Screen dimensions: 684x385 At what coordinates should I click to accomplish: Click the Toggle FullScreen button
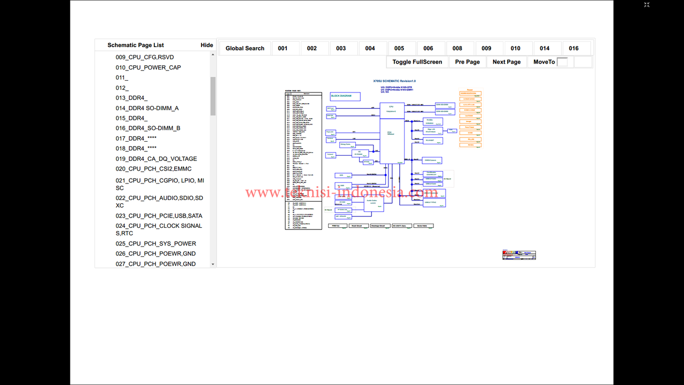click(x=417, y=62)
